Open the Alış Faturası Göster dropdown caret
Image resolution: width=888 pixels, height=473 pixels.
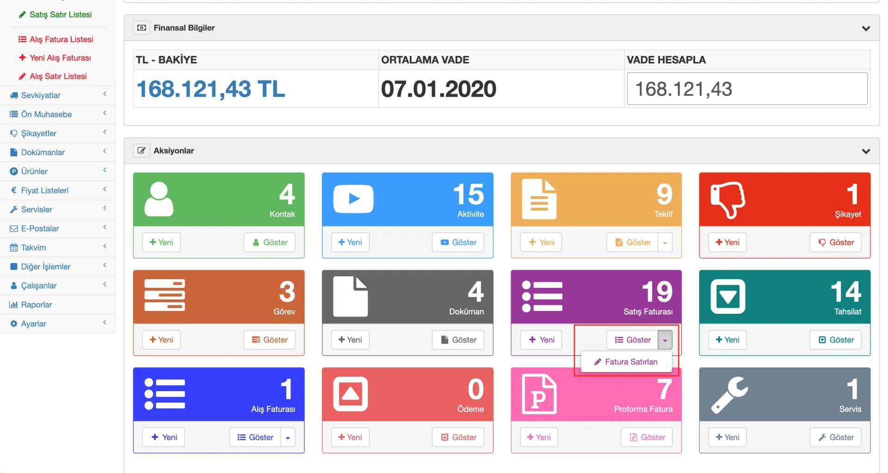coord(288,437)
